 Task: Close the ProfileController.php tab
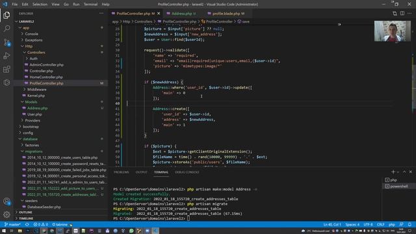pyautogui.click(x=159, y=13)
